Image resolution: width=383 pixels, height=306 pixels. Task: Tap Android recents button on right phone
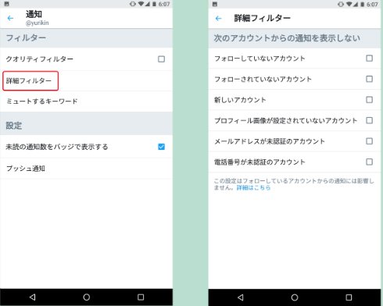(349, 297)
